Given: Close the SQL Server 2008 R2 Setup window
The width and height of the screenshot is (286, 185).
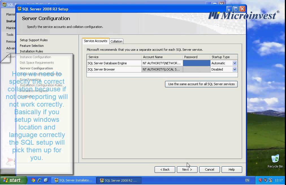Looking at the screenshot, I should coord(242,9).
